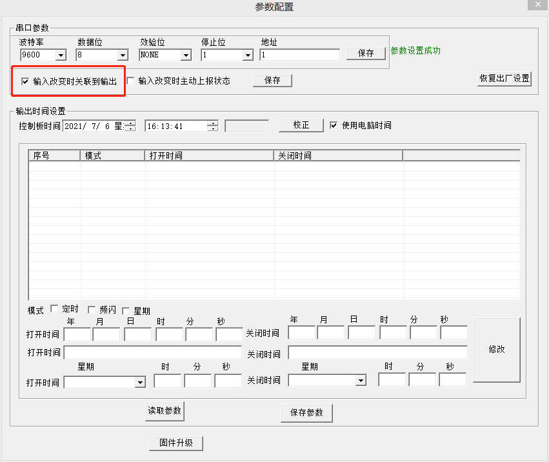Expand the 停止位 stop bits dropdown
The height and width of the screenshot is (462, 549).
pyautogui.click(x=248, y=55)
